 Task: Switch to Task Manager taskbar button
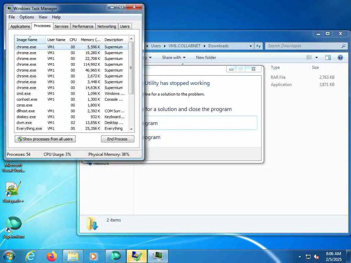click(x=158, y=256)
